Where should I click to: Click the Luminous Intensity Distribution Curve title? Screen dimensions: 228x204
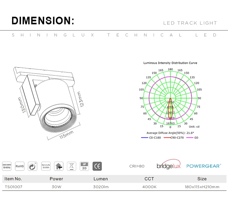[x=170, y=63]
